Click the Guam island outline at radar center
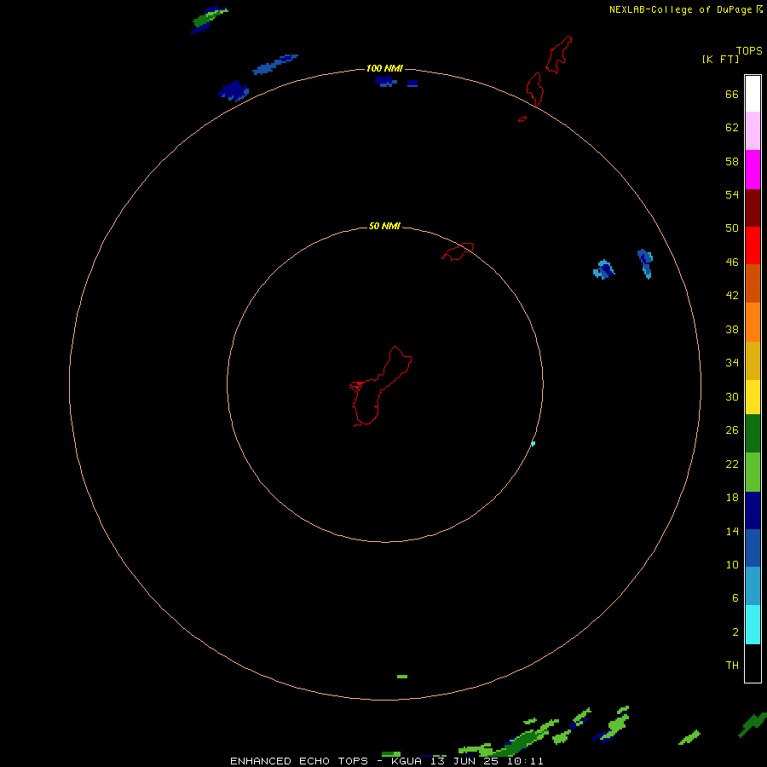 click(x=381, y=386)
